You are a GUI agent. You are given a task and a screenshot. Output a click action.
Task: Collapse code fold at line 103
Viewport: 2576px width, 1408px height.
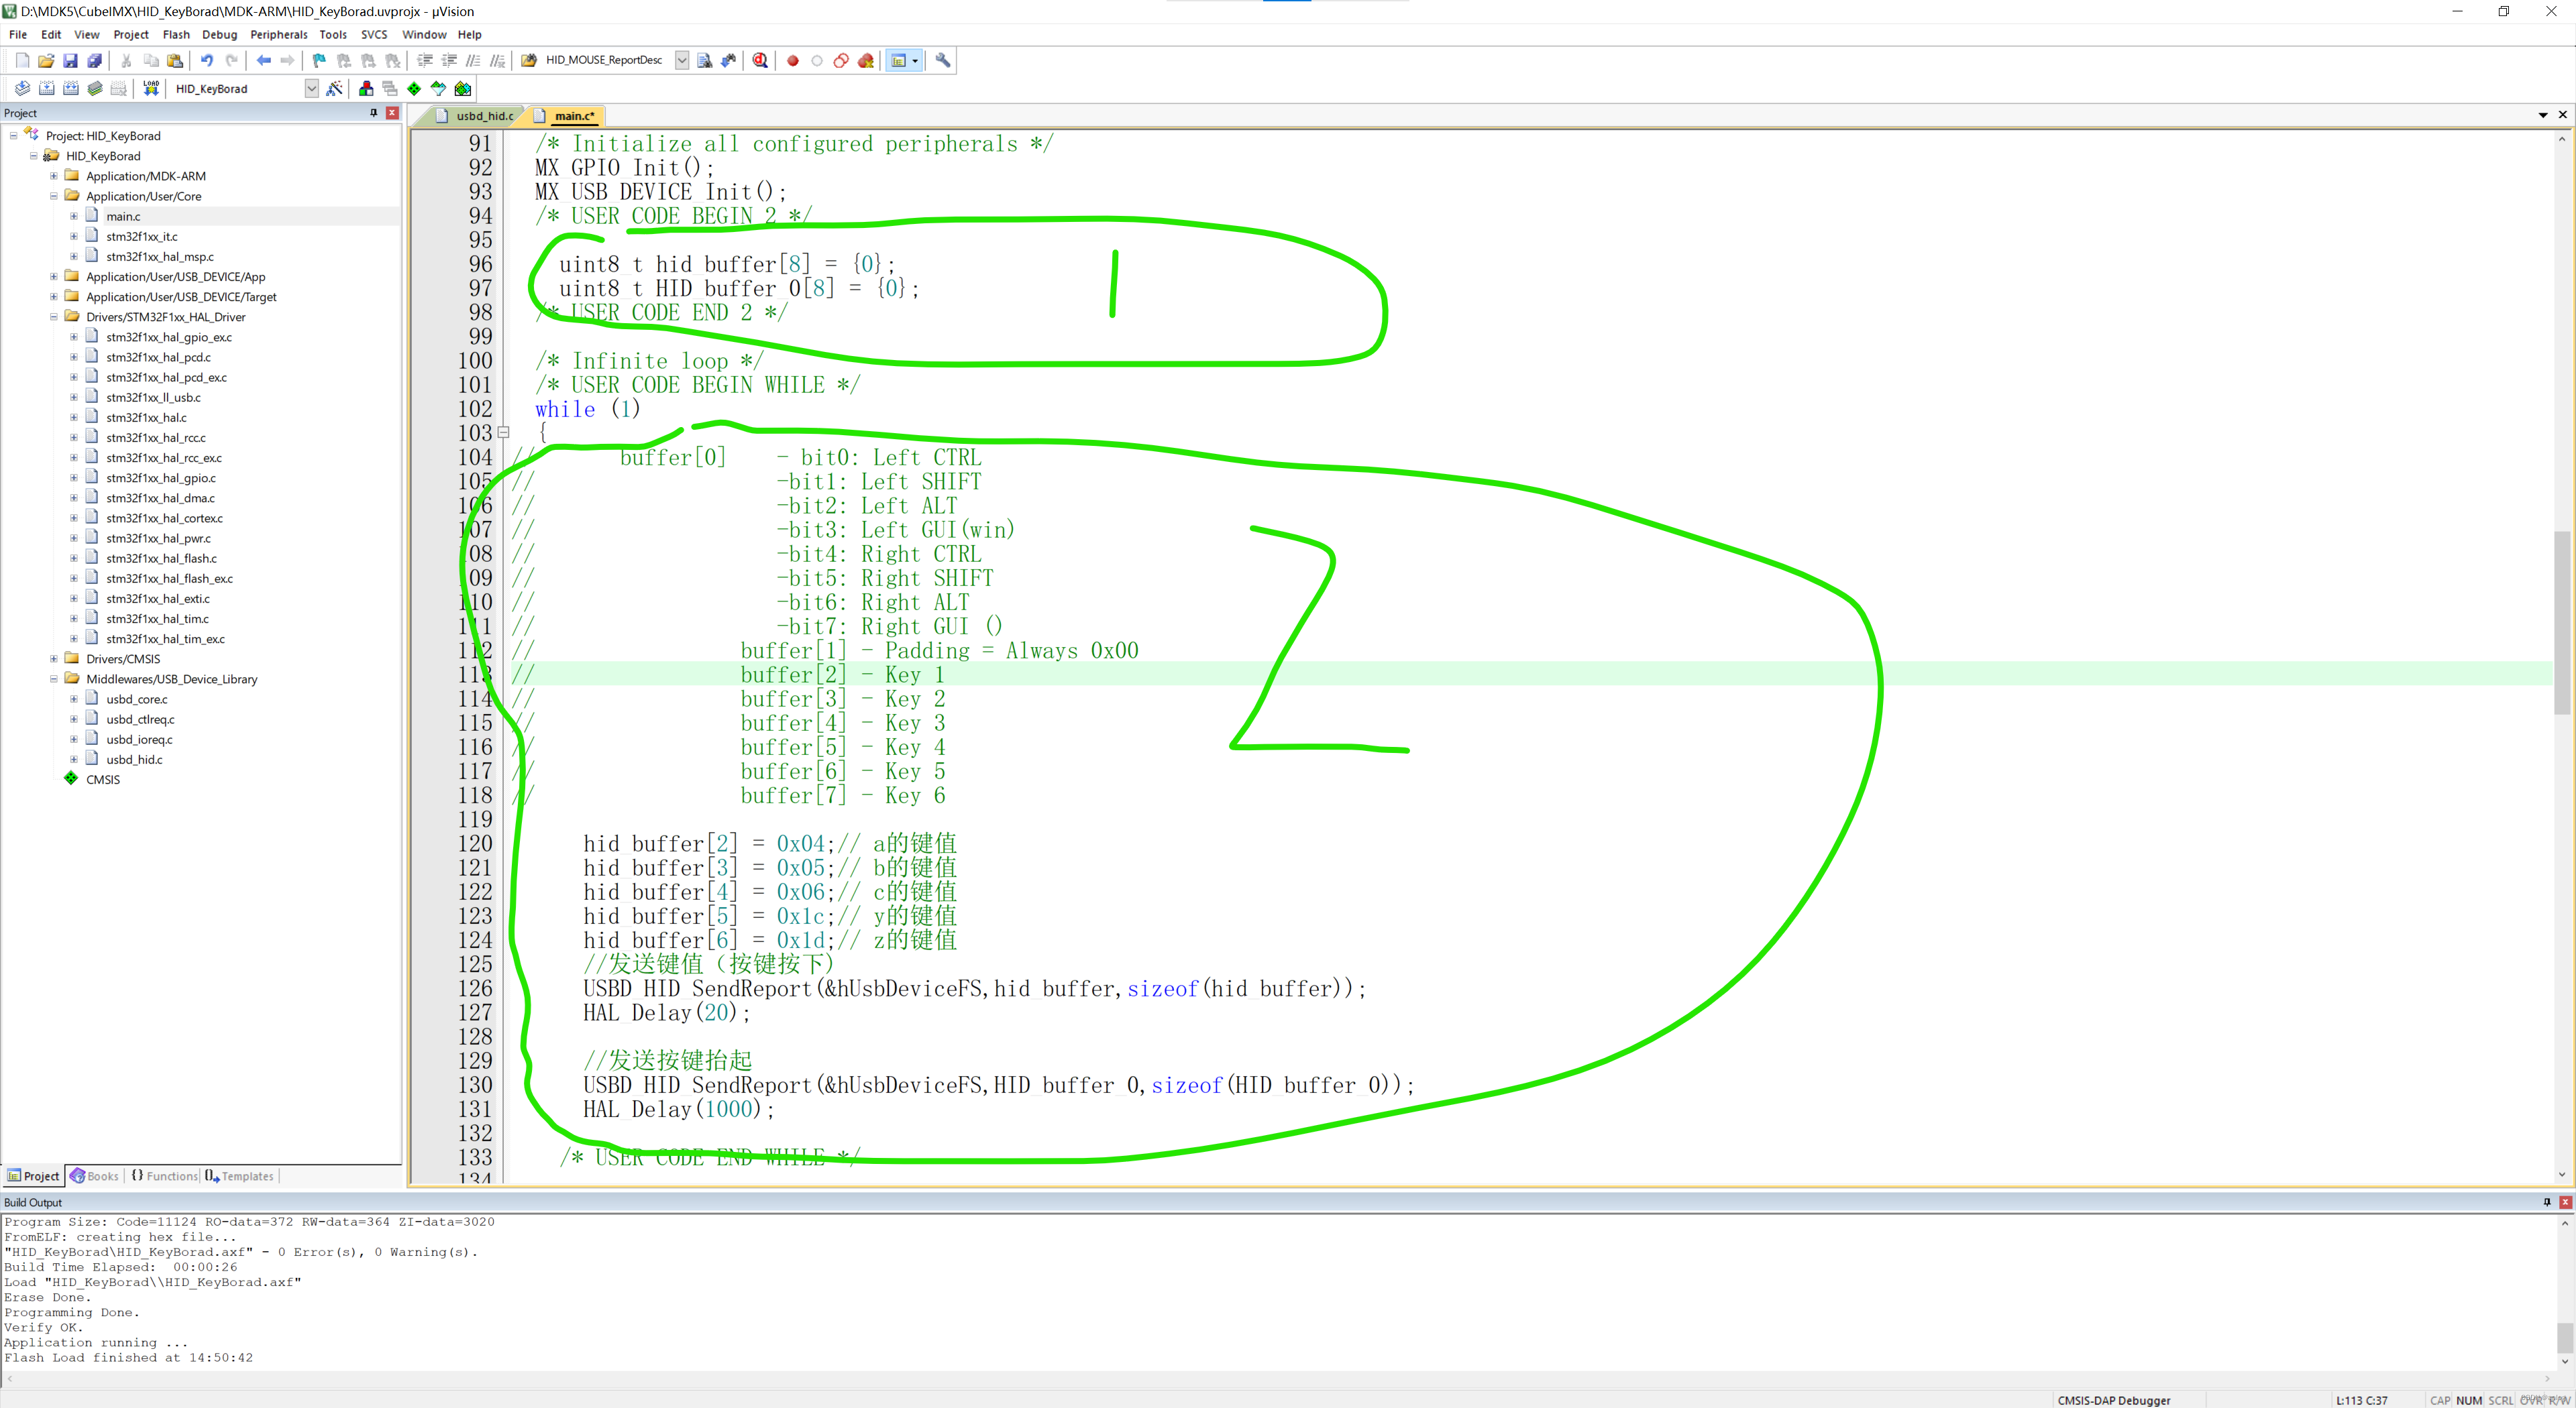pyautogui.click(x=504, y=432)
